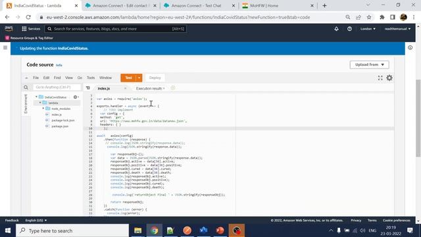Open File Explorer from the taskbar
Viewport: 421px width, 237px height.
[137, 230]
